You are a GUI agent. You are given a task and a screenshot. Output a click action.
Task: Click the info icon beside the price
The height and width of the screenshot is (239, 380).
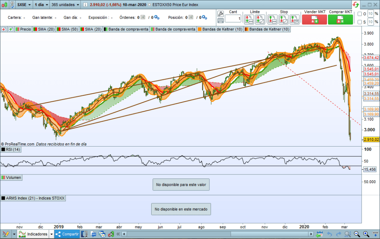click(x=86, y=5)
